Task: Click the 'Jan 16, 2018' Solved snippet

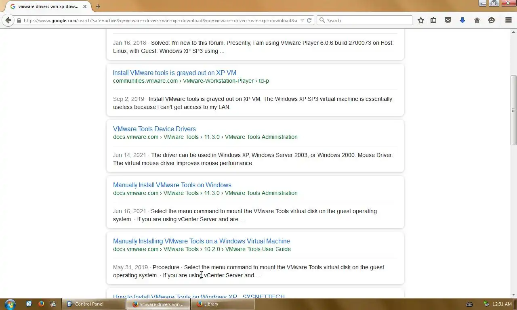Action: pyautogui.click(x=253, y=47)
